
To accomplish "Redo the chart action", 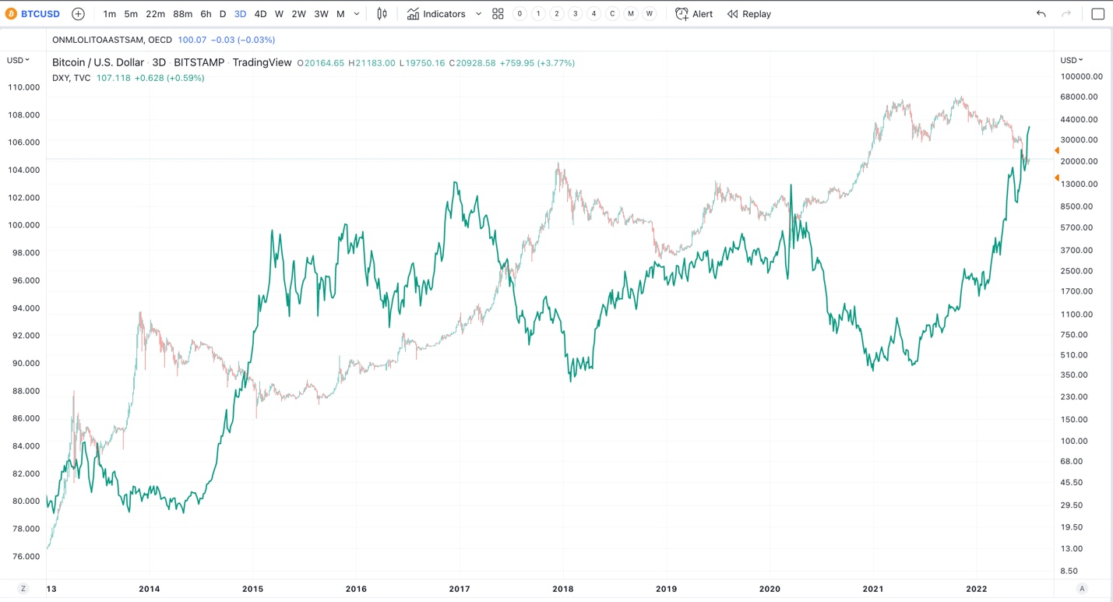I will (x=1066, y=14).
